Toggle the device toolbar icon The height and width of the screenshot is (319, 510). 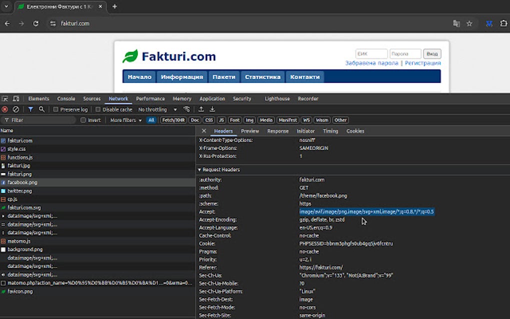pos(16,99)
